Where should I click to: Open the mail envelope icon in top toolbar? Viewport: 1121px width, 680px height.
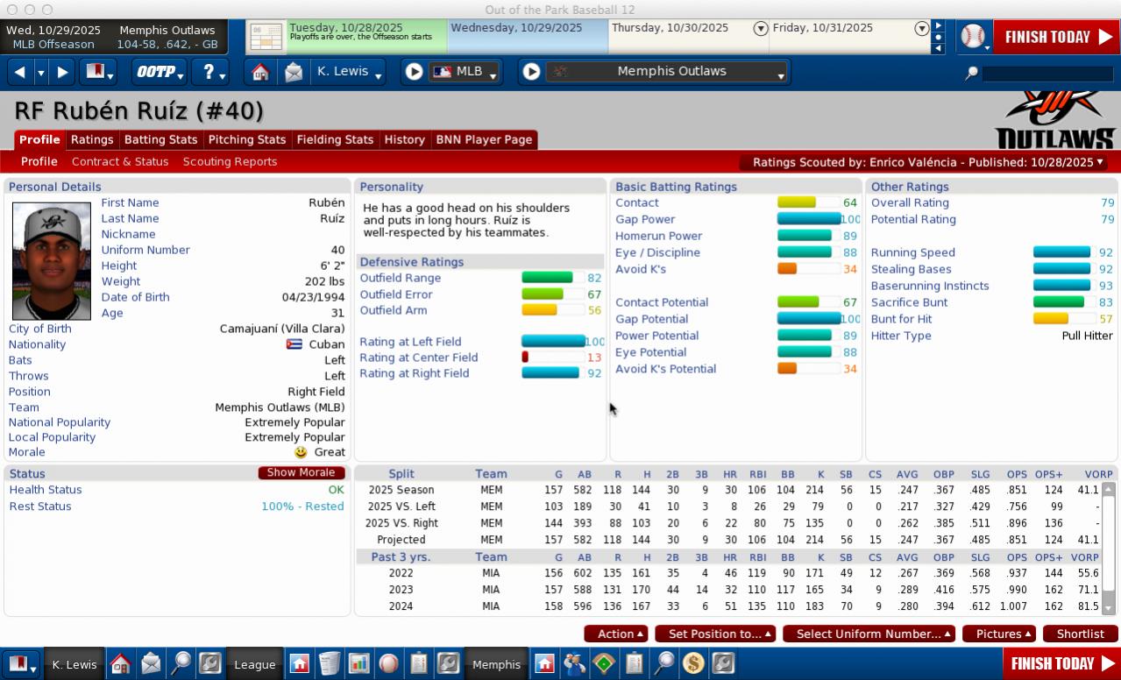[294, 72]
